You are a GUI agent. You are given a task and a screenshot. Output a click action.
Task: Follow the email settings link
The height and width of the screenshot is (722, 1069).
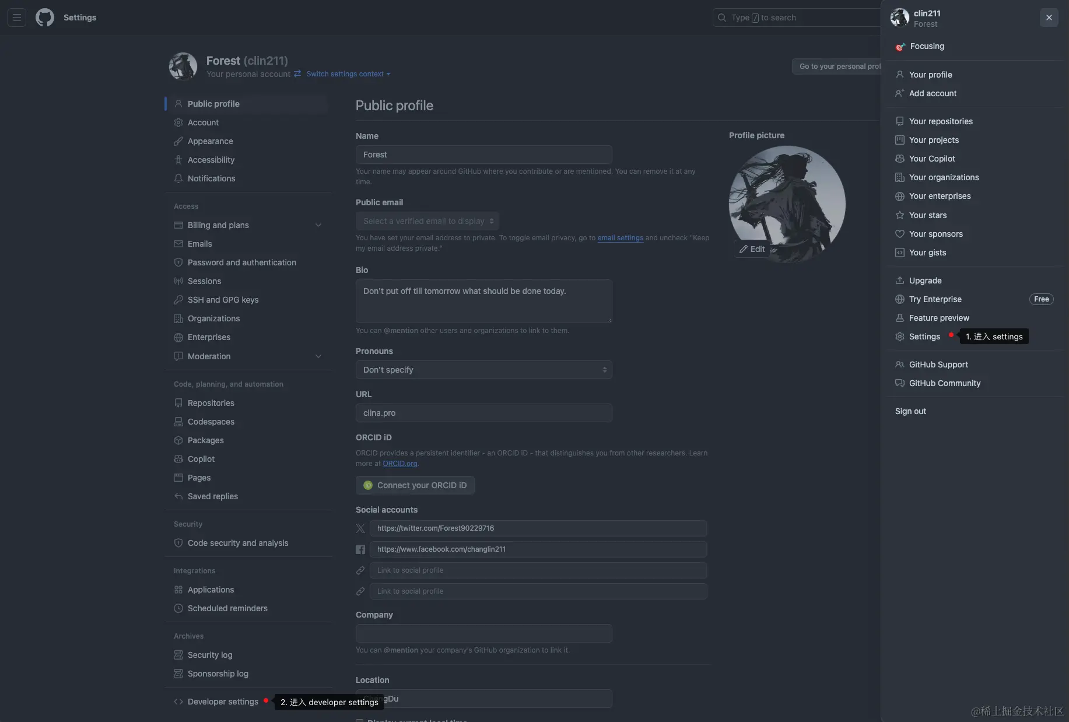[621, 238]
